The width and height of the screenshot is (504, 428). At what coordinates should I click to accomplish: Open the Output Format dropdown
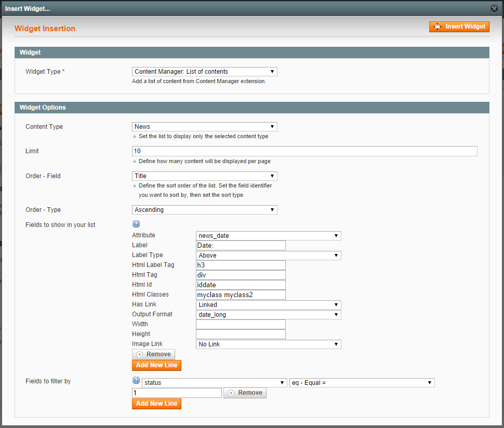[x=269, y=315]
